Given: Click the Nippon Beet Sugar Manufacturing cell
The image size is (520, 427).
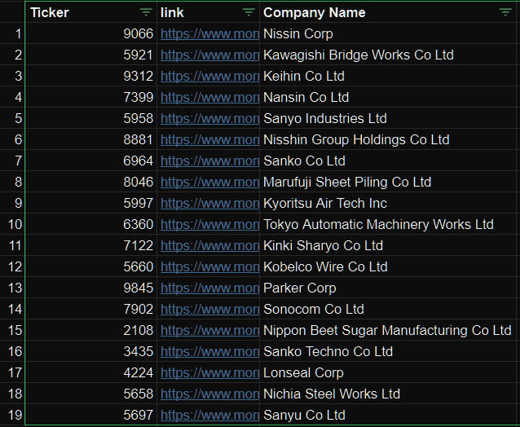Looking at the screenshot, I should (x=387, y=331).
